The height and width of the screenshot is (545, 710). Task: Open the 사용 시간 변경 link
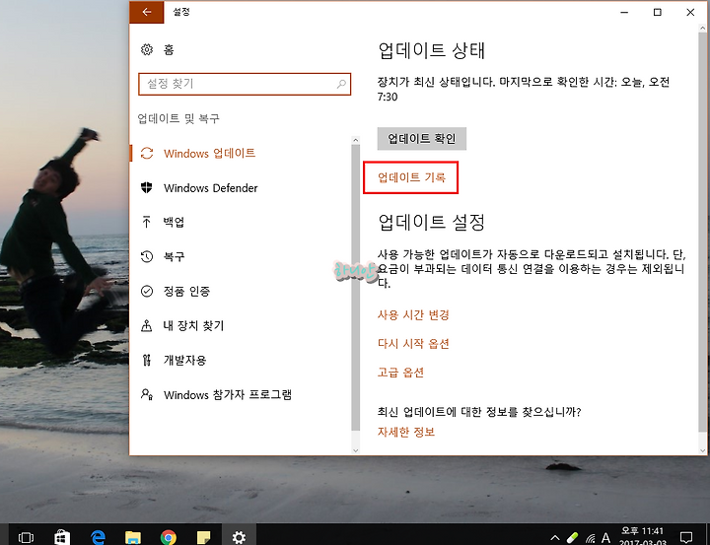[413, 315]
